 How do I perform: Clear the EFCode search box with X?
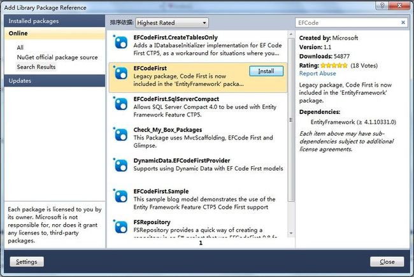pos(403,22)
